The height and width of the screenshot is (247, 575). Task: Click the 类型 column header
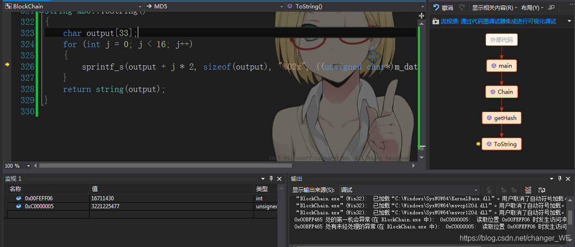[x=266, y=189]
